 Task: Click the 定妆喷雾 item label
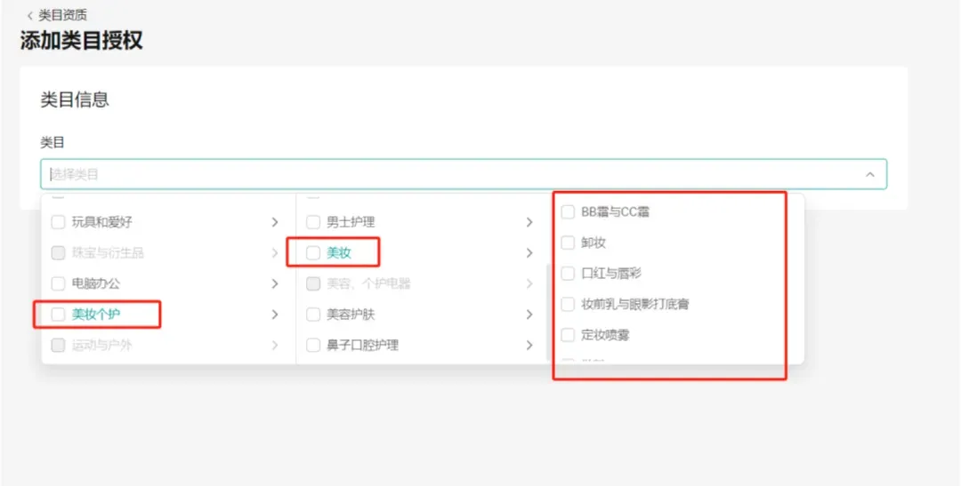coord(605,335)
